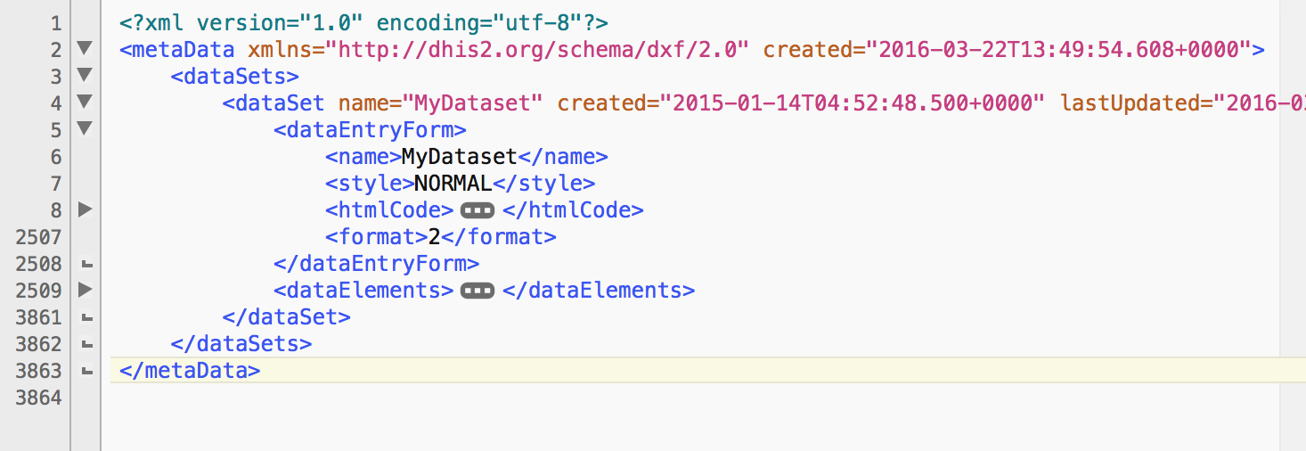Select line number 2507 in the gutter
This screenshot has height=451, width=1306.
[x=38, y=237]
